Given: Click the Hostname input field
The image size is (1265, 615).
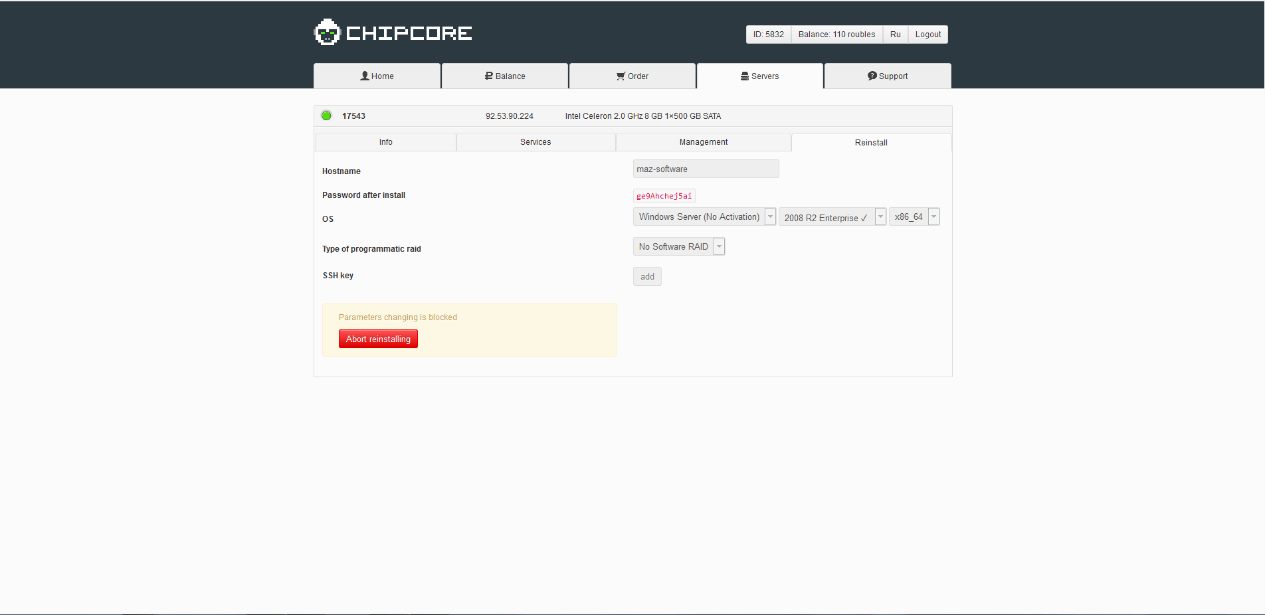Looking at the screenshot, I should (x=706, y=169).
